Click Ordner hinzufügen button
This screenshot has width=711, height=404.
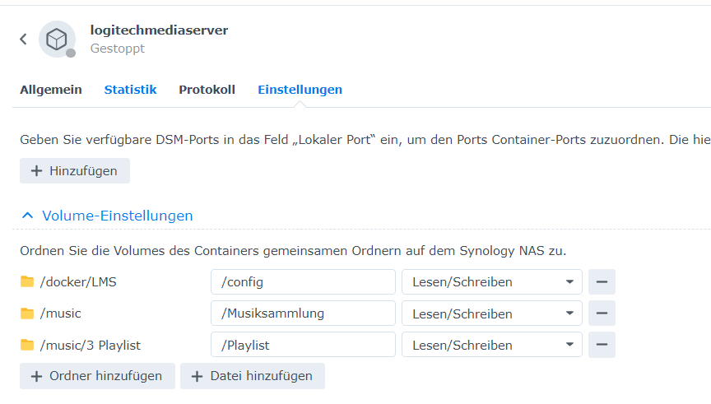click(97, 376)
